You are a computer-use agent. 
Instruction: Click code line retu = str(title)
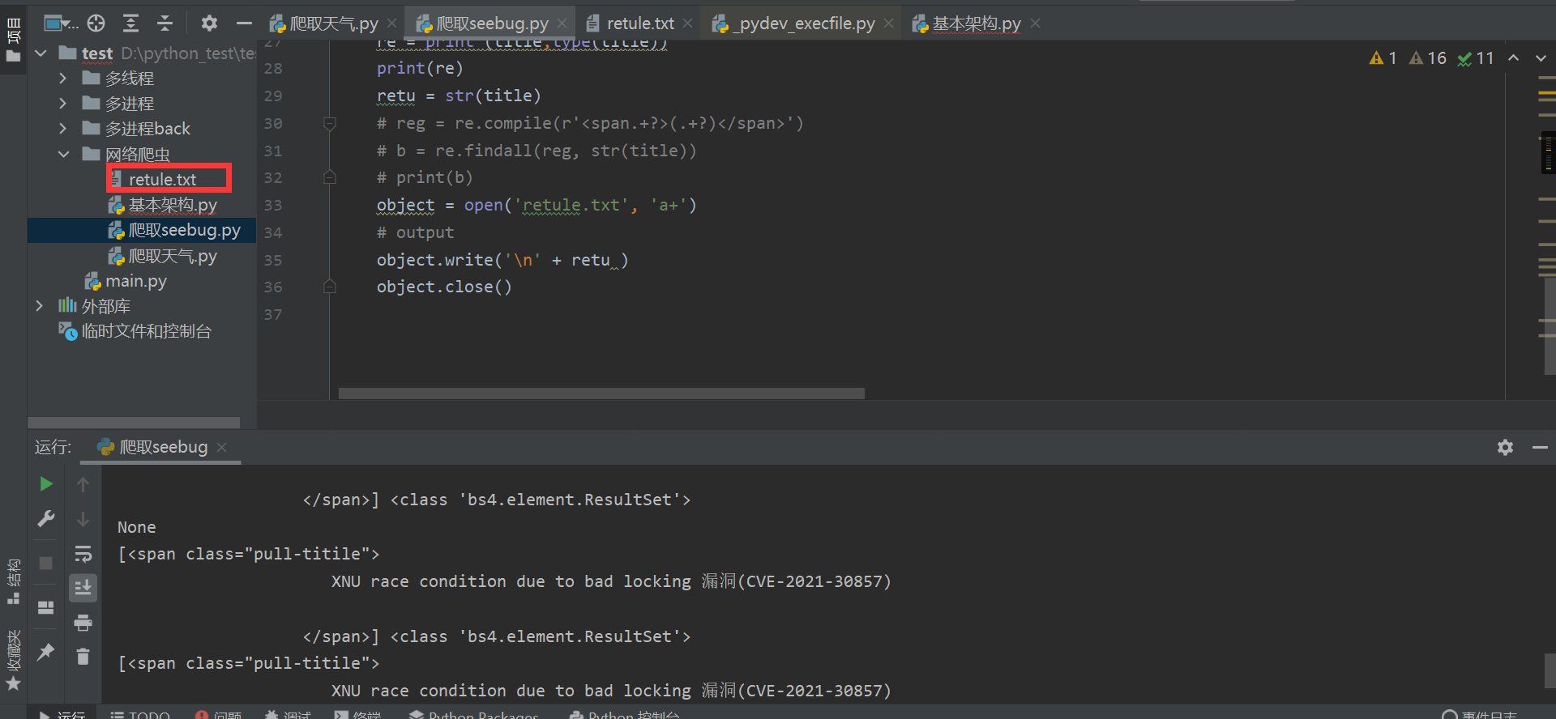coord(459,96)
